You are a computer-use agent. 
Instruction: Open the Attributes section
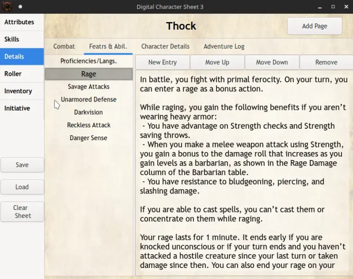click(x=22, y=22)
